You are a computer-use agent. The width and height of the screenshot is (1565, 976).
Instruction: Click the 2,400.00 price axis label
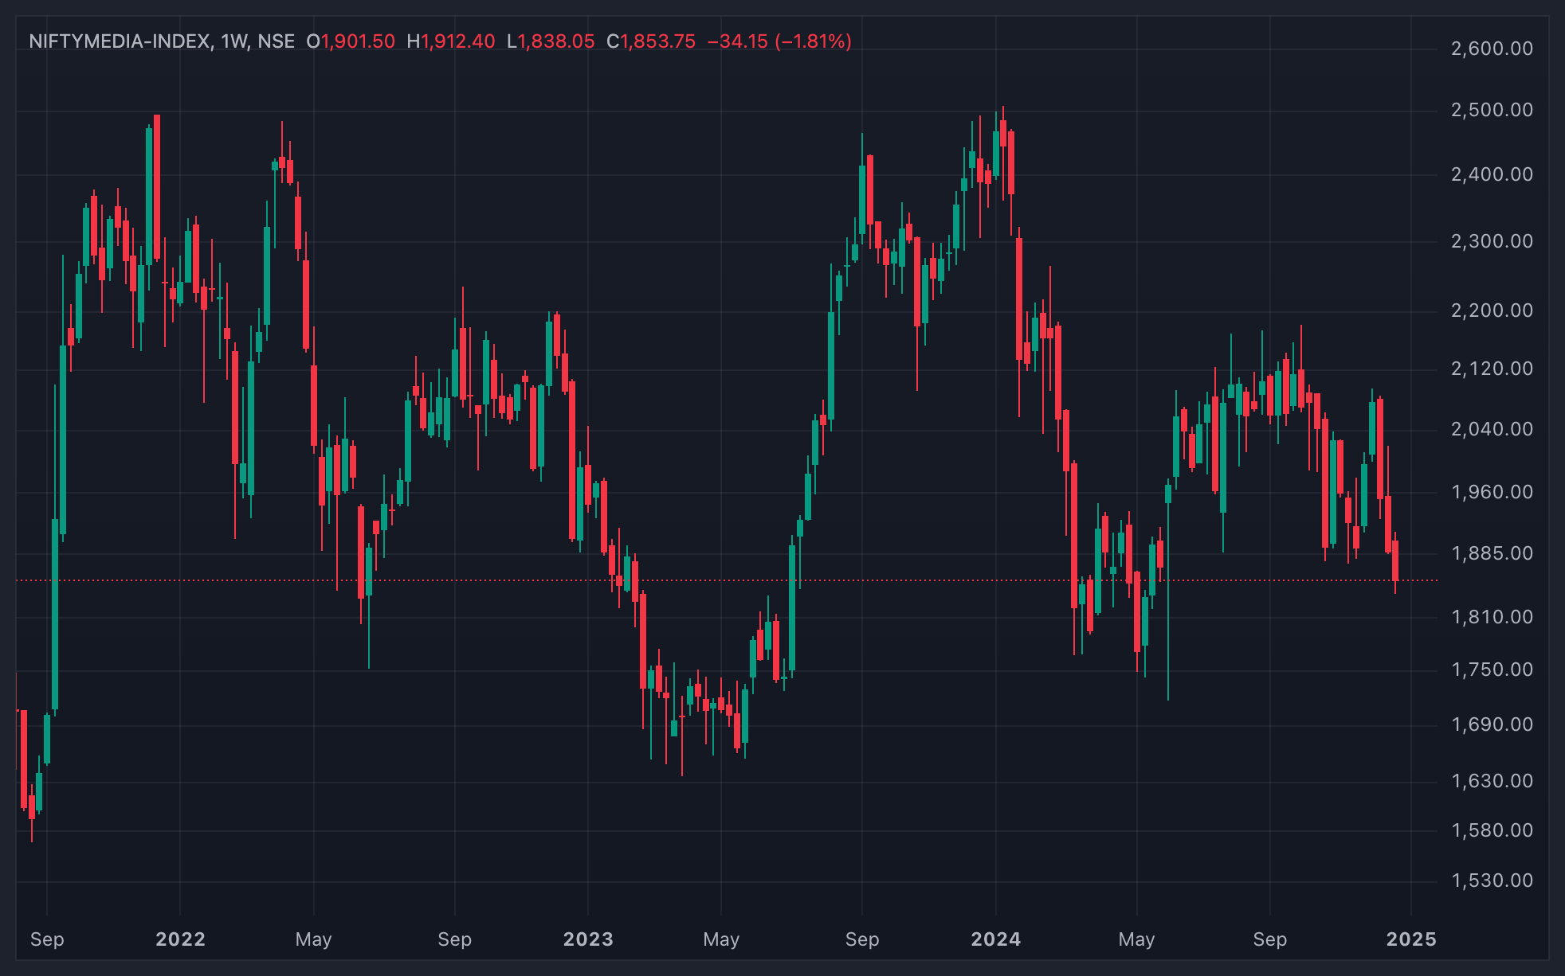coord(1492,174)
